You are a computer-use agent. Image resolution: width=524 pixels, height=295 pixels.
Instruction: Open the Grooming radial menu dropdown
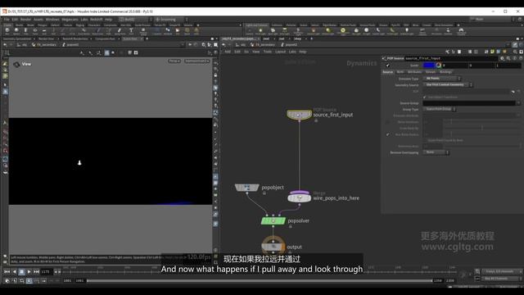point(171,20)
